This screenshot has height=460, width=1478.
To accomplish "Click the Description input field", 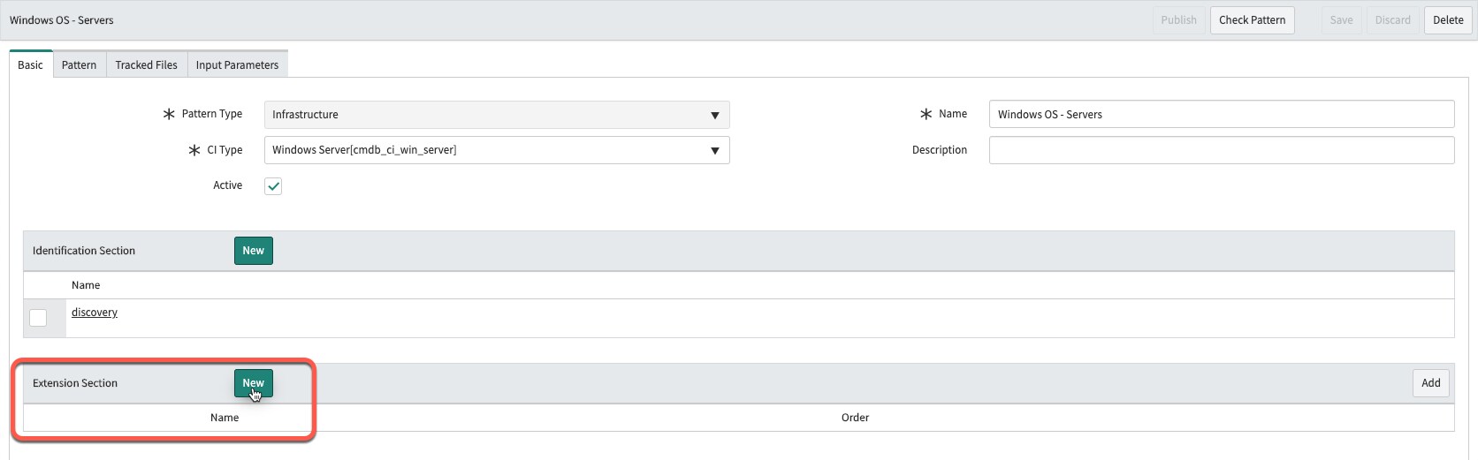I will pyautogui.click(x=1222, y=150).
